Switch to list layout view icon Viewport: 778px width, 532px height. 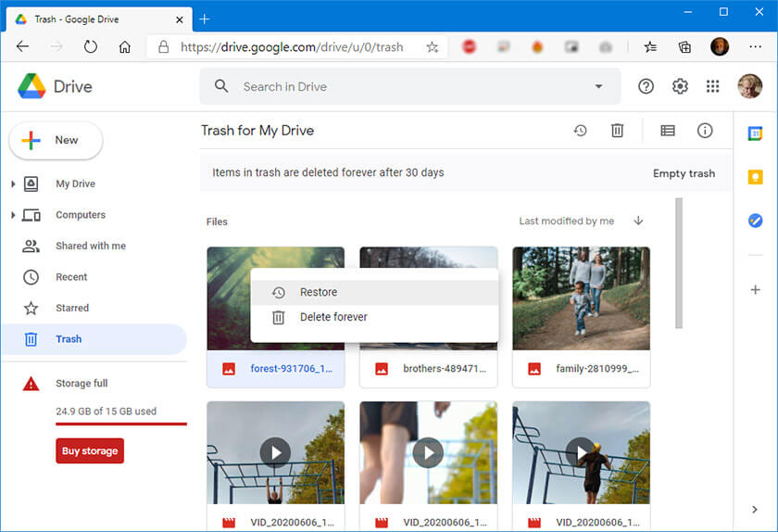[667, 131]
